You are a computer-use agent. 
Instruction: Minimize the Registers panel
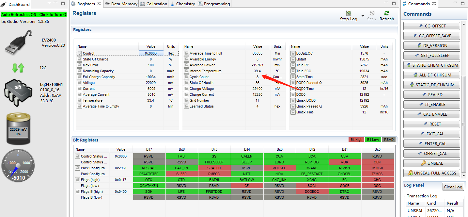pyautogui.click(x=386, y=3)
